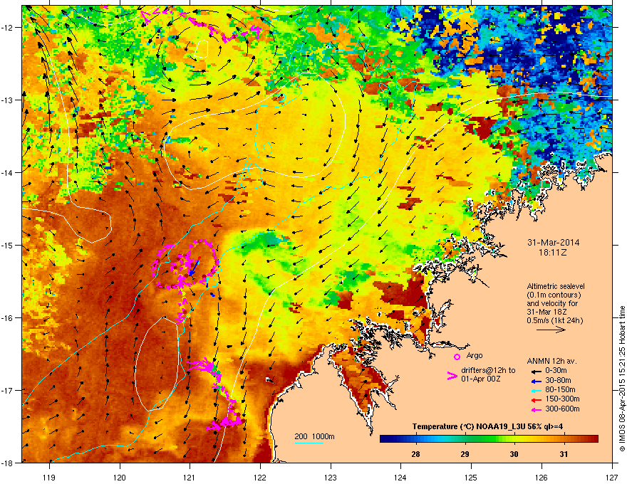Click the longitude axis label 126
The width and height of the screenshot is (627, 484).
click(x=541, y=477)
